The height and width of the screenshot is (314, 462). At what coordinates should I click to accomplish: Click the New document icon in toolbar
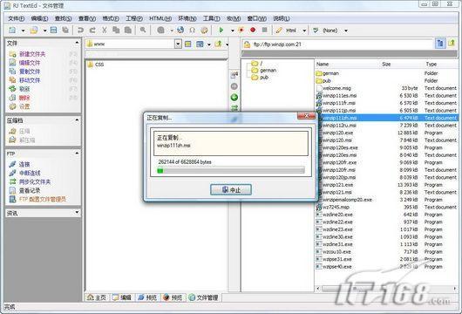pos(12,30)
